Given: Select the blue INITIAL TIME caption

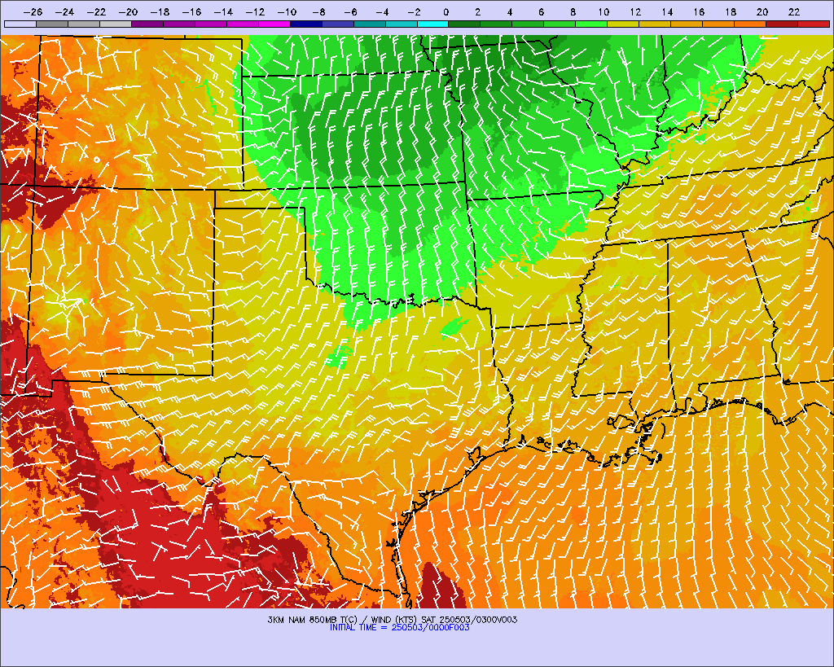Looking at the screenshot, I should pyautogui.click(x=399, y=628).
